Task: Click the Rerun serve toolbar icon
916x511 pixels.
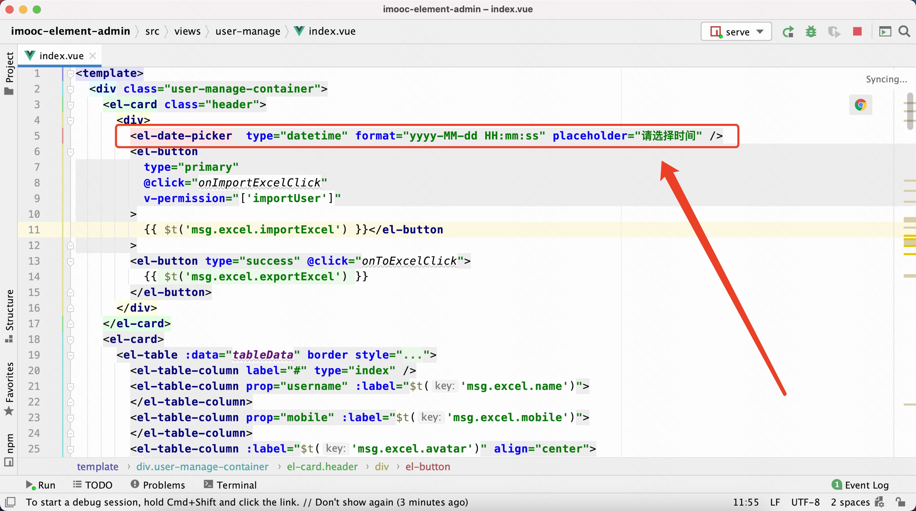Action: click(x=788, y=32)
